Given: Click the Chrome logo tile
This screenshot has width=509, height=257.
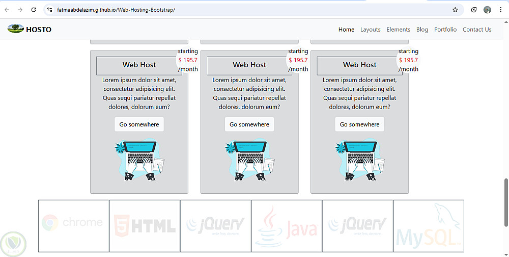Looking at the screenshot, I should (x=74, y=226).
